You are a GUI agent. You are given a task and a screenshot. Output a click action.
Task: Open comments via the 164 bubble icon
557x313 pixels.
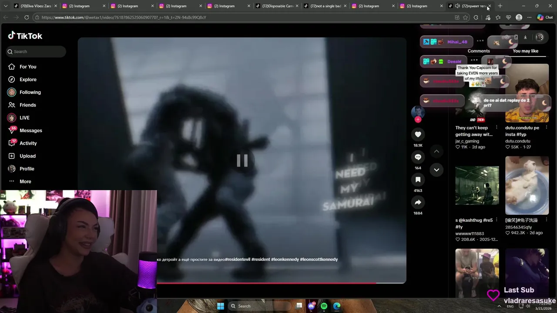[x=418, y=157]
